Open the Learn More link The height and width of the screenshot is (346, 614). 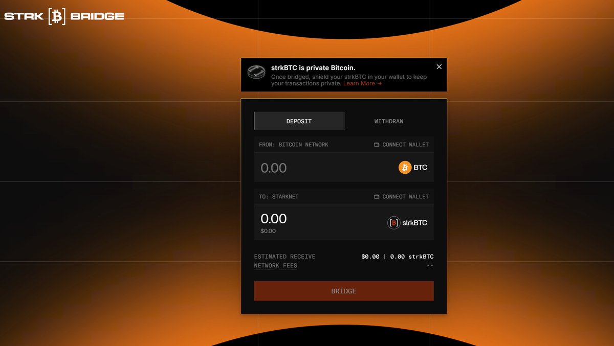362,83
